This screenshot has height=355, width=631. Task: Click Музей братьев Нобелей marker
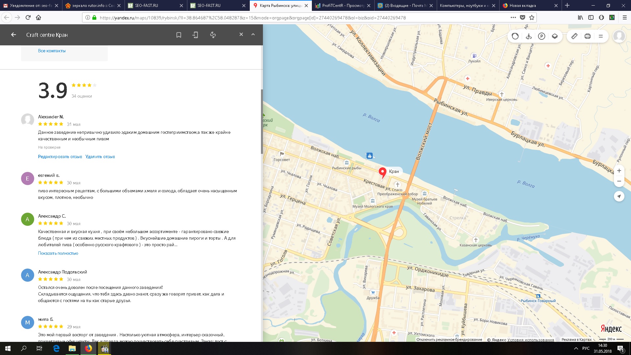(x=425, y=194)
